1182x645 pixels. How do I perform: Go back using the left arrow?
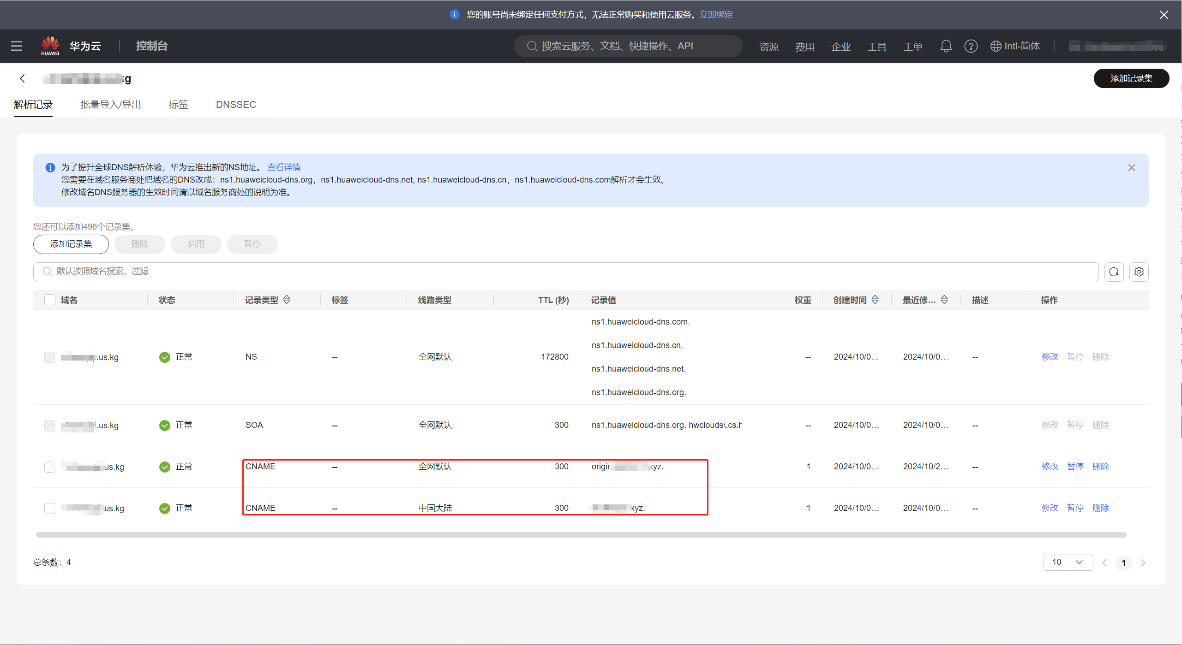pos(22,78)
